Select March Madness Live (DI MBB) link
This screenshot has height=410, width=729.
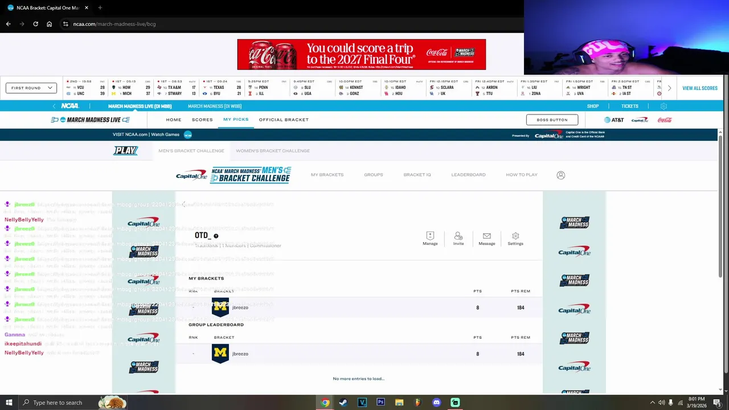point(140,106)
